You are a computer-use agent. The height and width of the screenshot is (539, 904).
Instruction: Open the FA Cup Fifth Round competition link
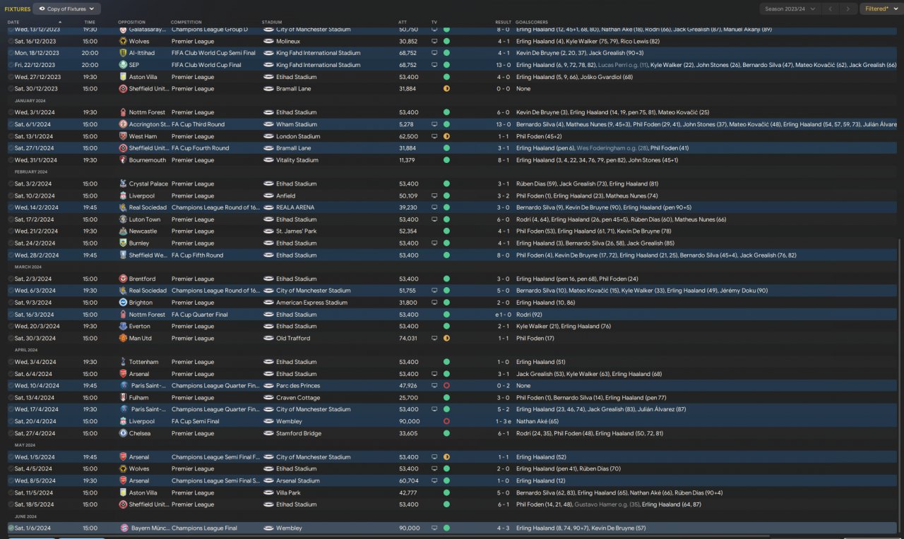point(197,255)
